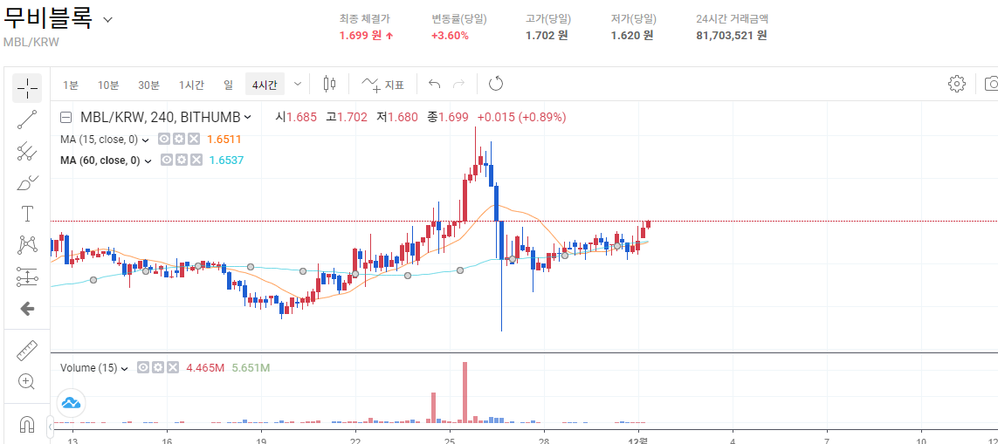Collapse the left drawing toolbar panel

click(x=51, y=425)
